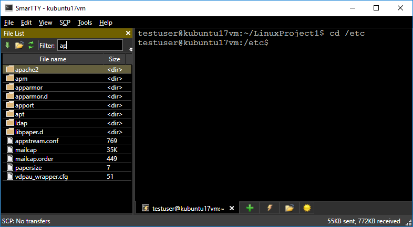Click the open folder icon beside Filter

(x=19, y=46)
